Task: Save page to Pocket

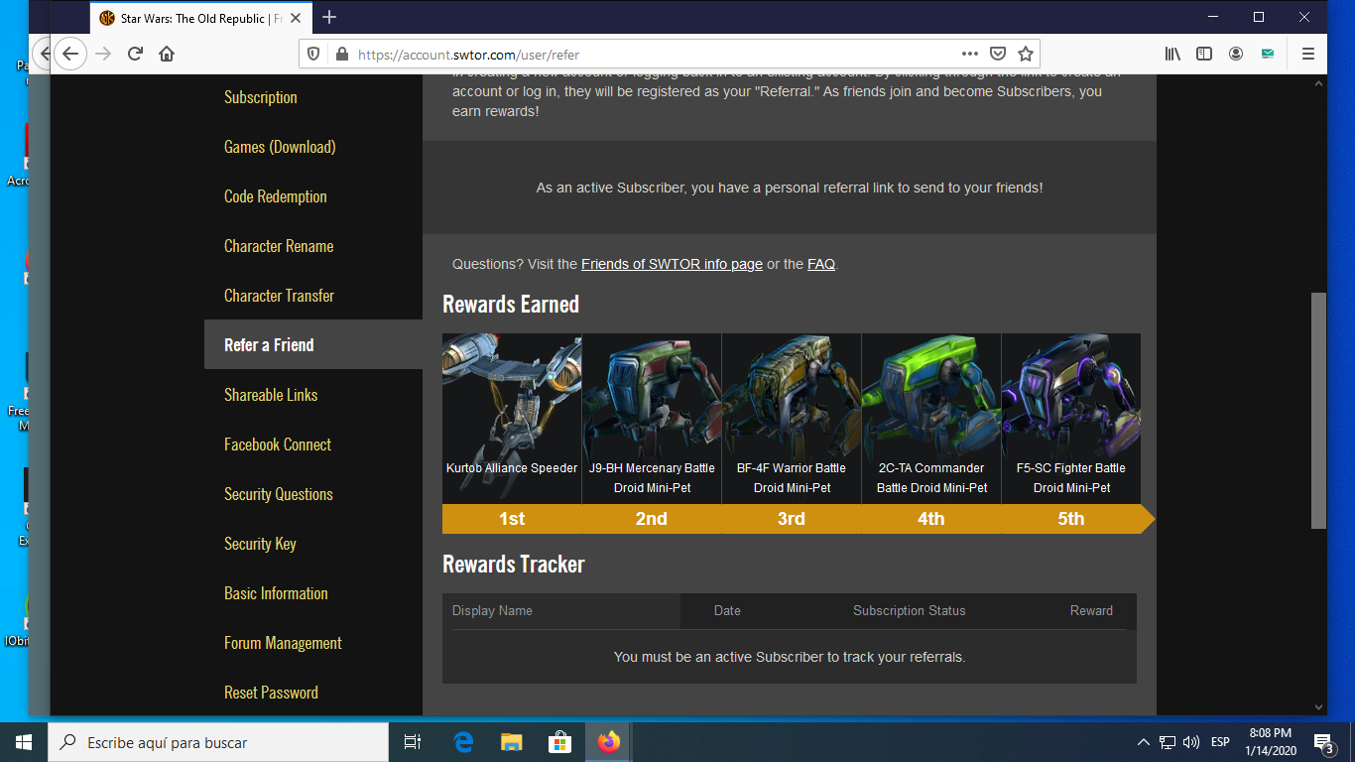Action: pos(998,54)
